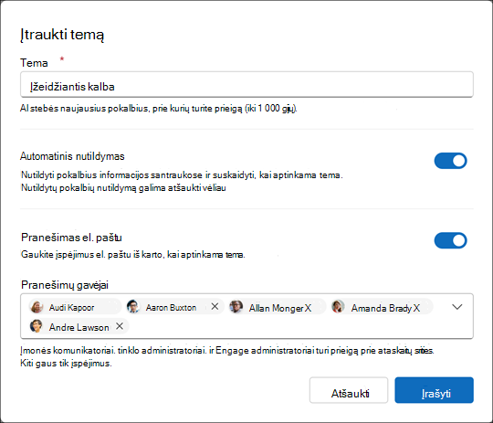Screen dimensions: 493x423
Task: Click the Andre Lawson recipient name
Action: [79, 327]
